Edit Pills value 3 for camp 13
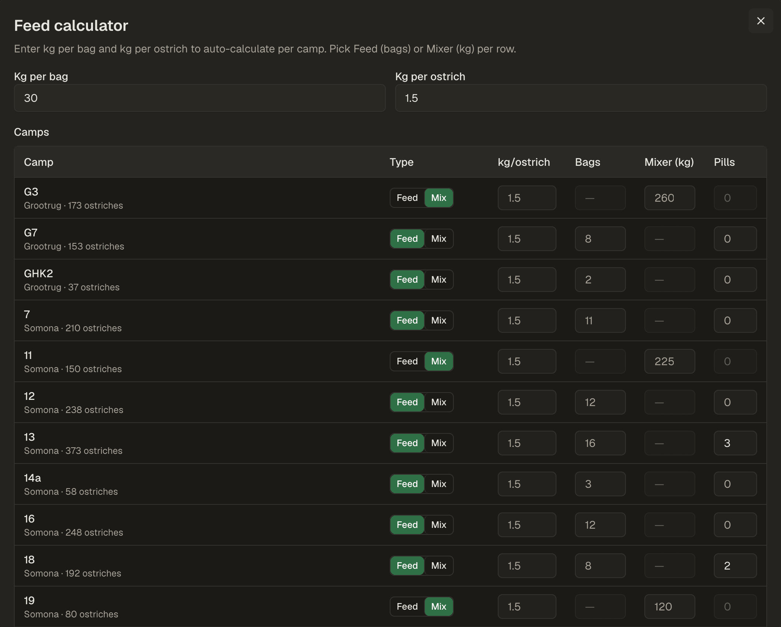The width and height of the screenshot is (781, 627). coord(735,443)
